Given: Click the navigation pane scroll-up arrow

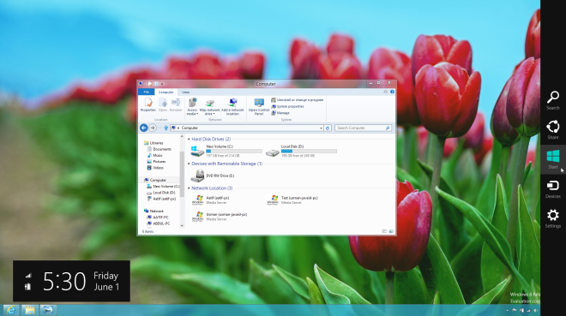Looking at the screenshot, I should pos(182,137).
